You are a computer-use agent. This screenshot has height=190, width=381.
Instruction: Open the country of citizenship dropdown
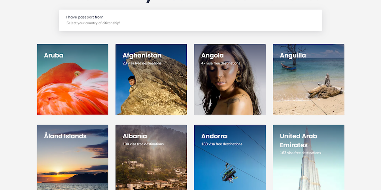(x=190, y=23)
